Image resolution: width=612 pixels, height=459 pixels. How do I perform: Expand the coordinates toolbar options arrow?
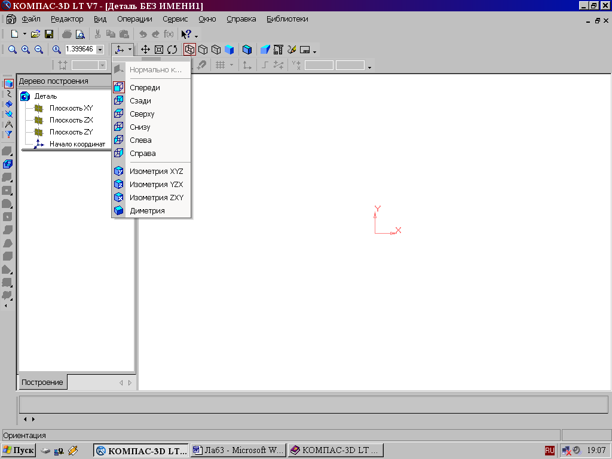pos(369,68)
